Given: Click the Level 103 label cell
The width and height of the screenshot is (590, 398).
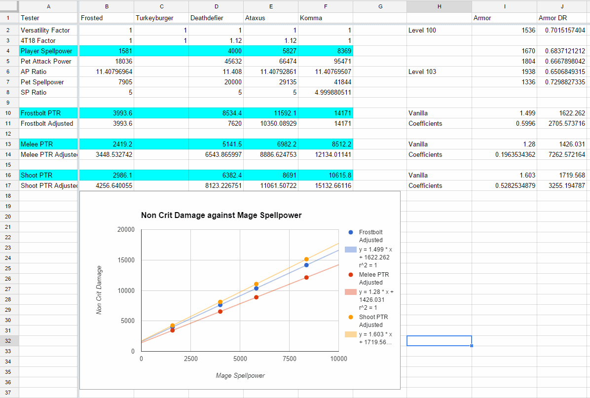Looking at the screenshot, I should (439, 72).
